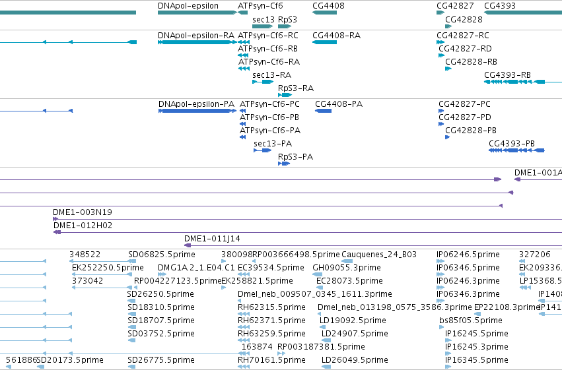This screenshot has width=562, height=370.
Task: Click the CG42827-PC protein label
Action: (464, 104)
